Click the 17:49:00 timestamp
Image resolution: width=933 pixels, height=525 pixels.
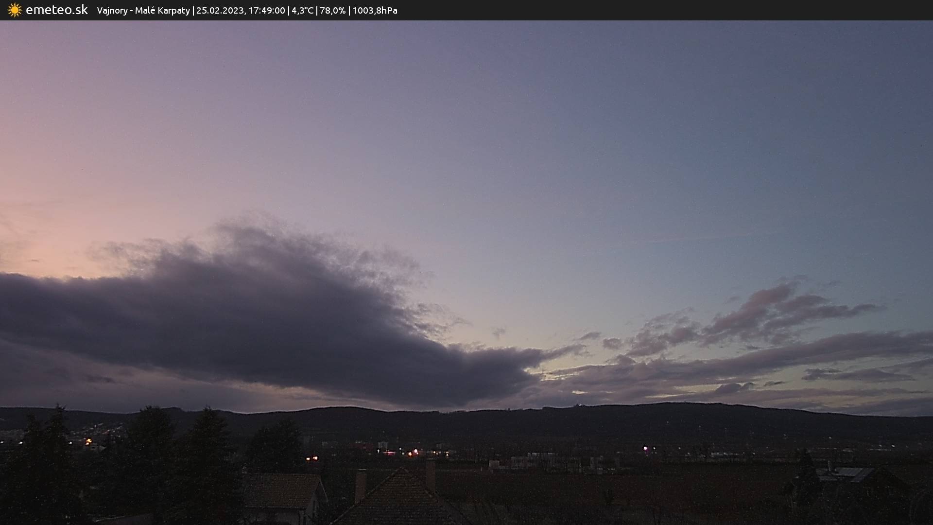tap(266, 11)
